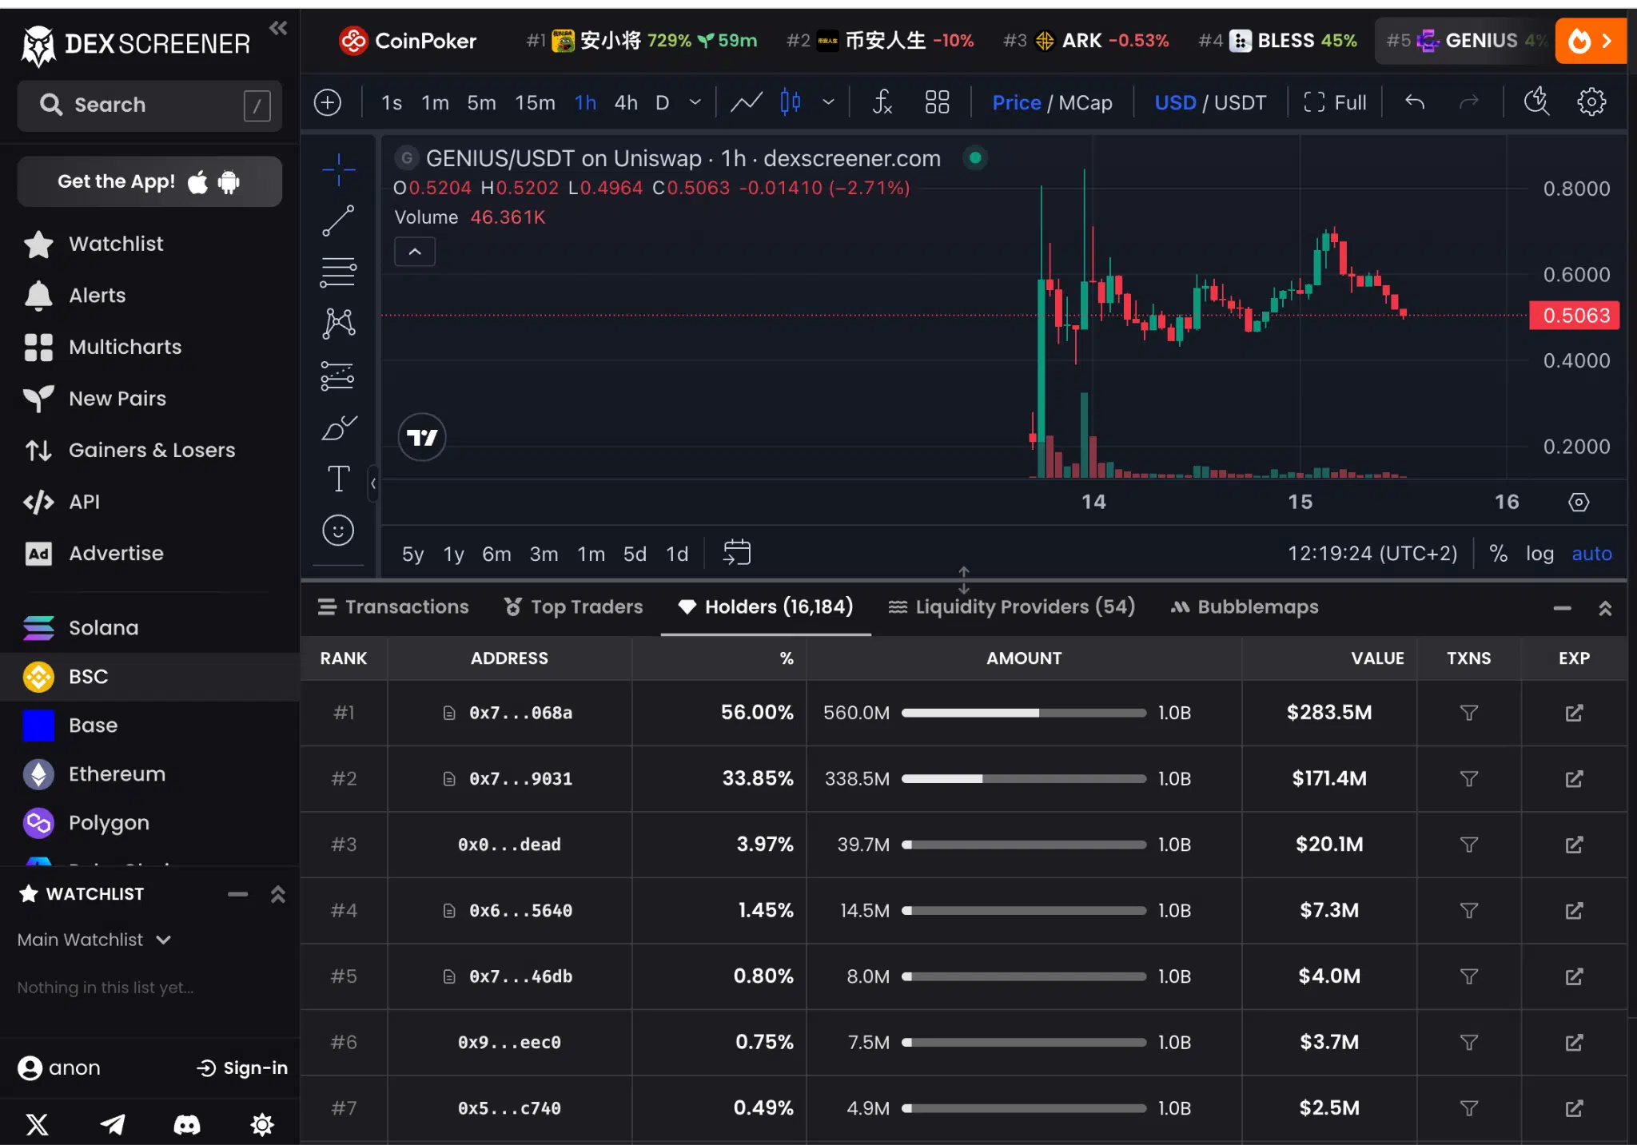Click holder #1 amount progress bar
Screen dimensions: 1637x1145
[x=1022, y=713]
